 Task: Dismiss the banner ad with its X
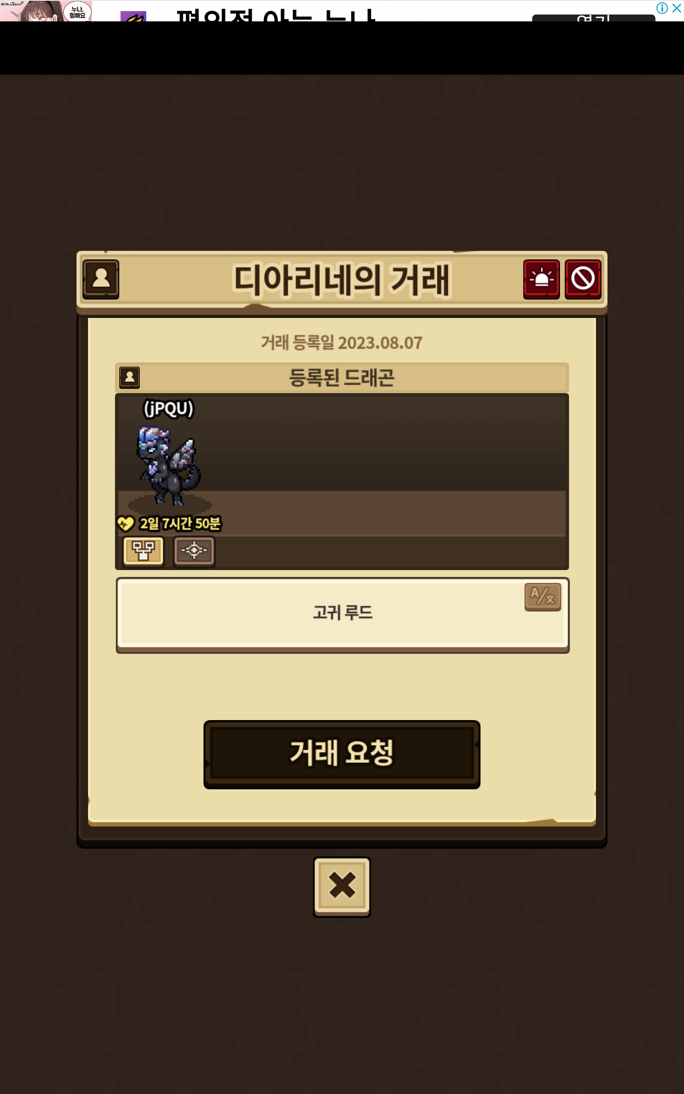pos(677,8)
